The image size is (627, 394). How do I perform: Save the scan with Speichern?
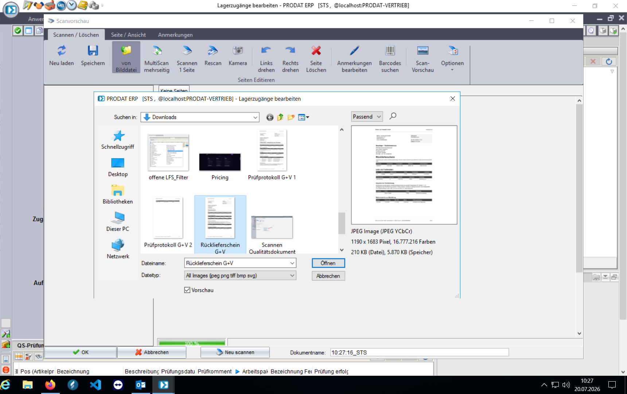pos(93,57)
